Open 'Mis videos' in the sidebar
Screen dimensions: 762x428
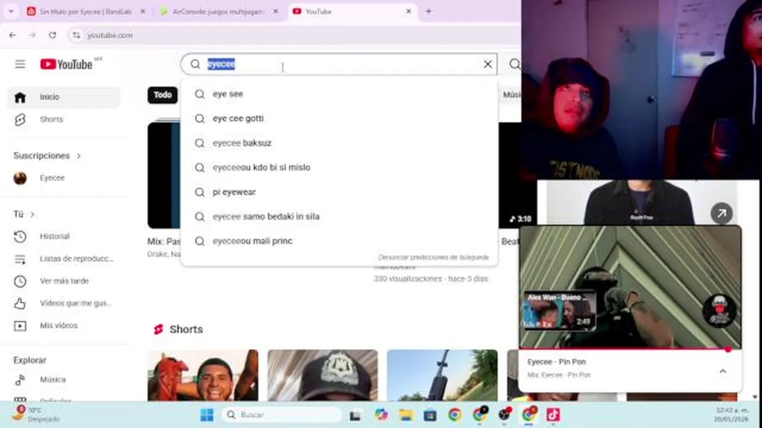[64, 326]
